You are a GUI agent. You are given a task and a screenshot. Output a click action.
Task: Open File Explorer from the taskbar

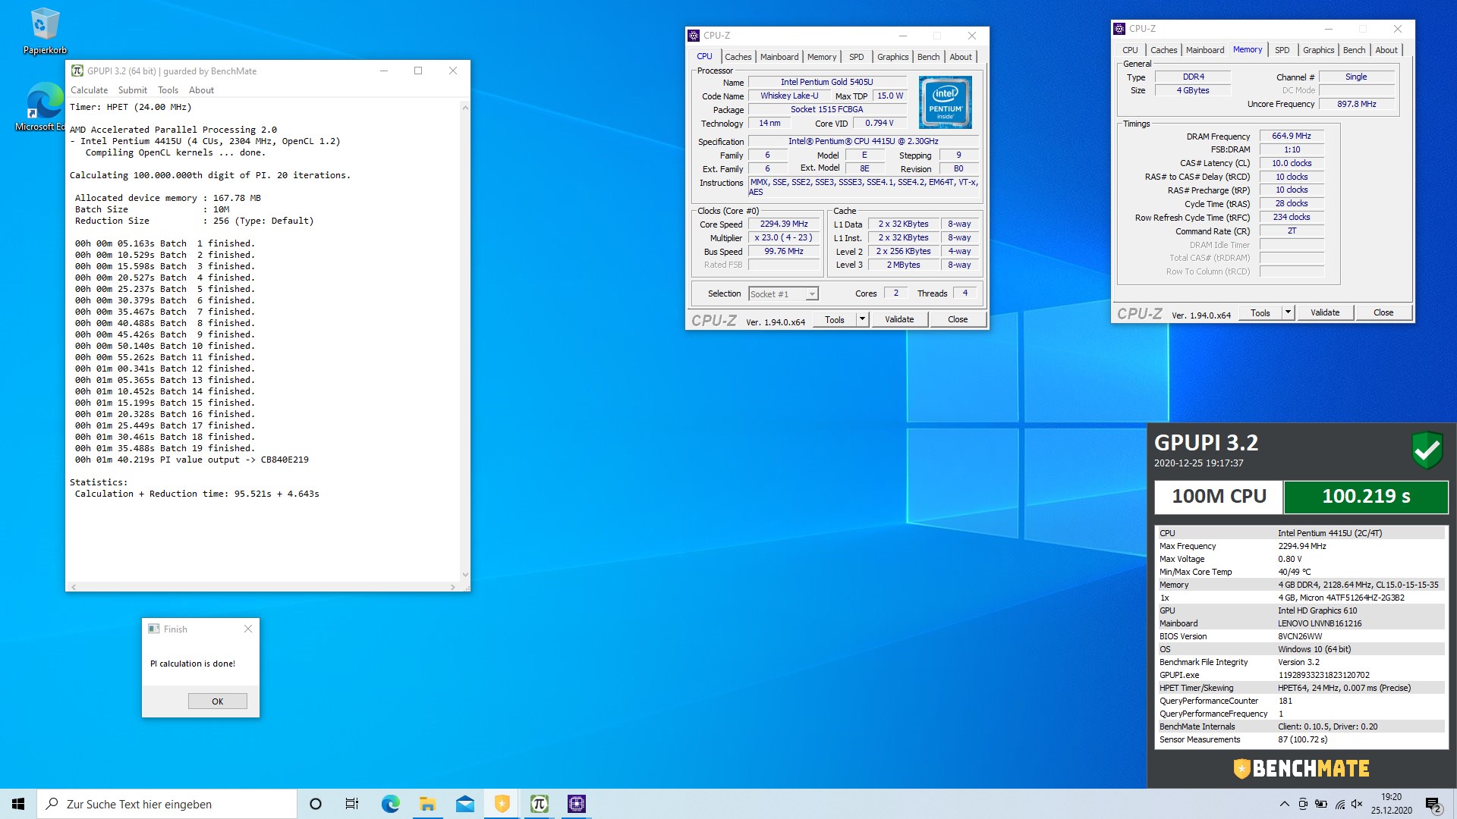tap(427, 804)
